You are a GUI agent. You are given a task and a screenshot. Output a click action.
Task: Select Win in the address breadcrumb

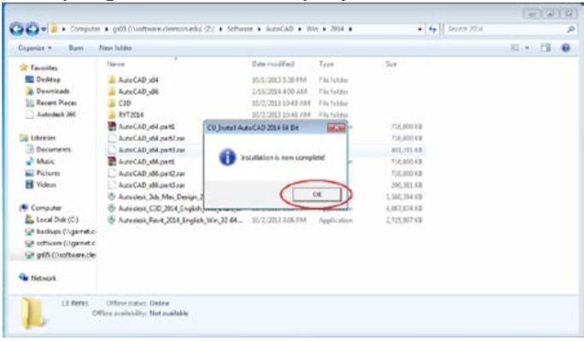click(312, 29)
